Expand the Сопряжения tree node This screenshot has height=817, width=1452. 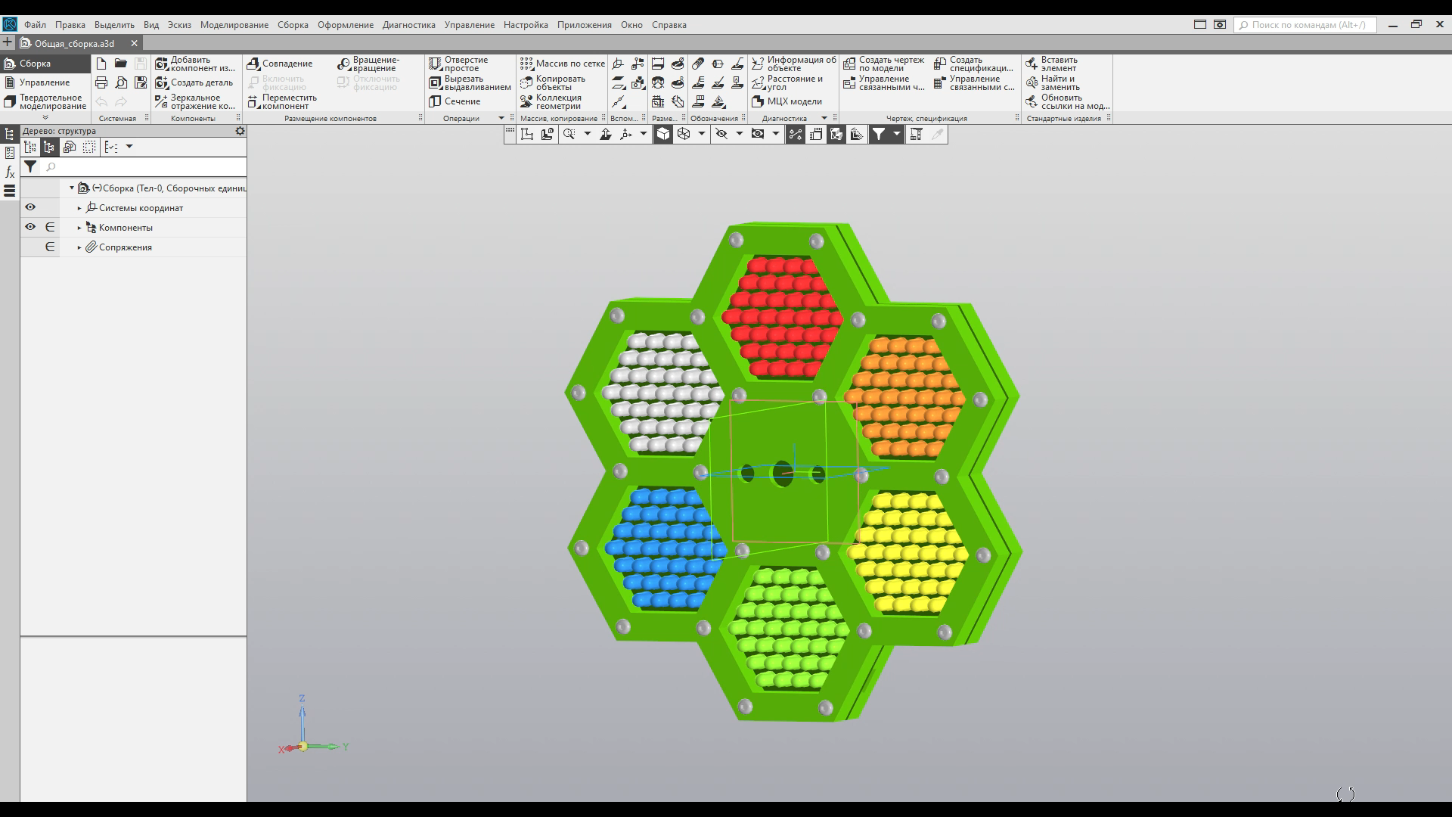click(x=79, y=247)
